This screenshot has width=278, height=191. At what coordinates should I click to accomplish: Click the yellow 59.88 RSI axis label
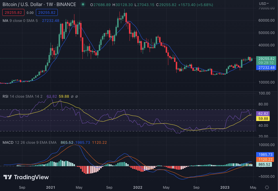point(263,119)
